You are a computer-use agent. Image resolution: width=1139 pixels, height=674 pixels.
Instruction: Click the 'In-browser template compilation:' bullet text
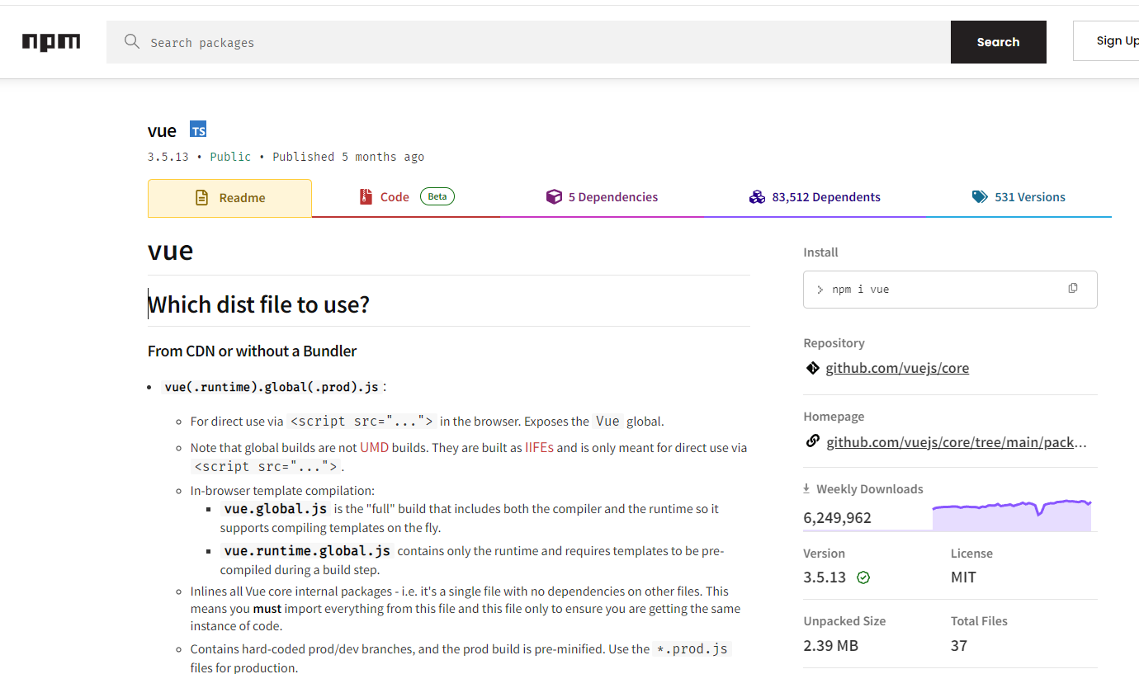tap(282, 490)
